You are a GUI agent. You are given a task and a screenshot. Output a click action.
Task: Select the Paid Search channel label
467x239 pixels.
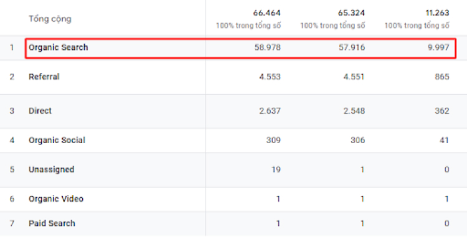(x=52, y=223)
